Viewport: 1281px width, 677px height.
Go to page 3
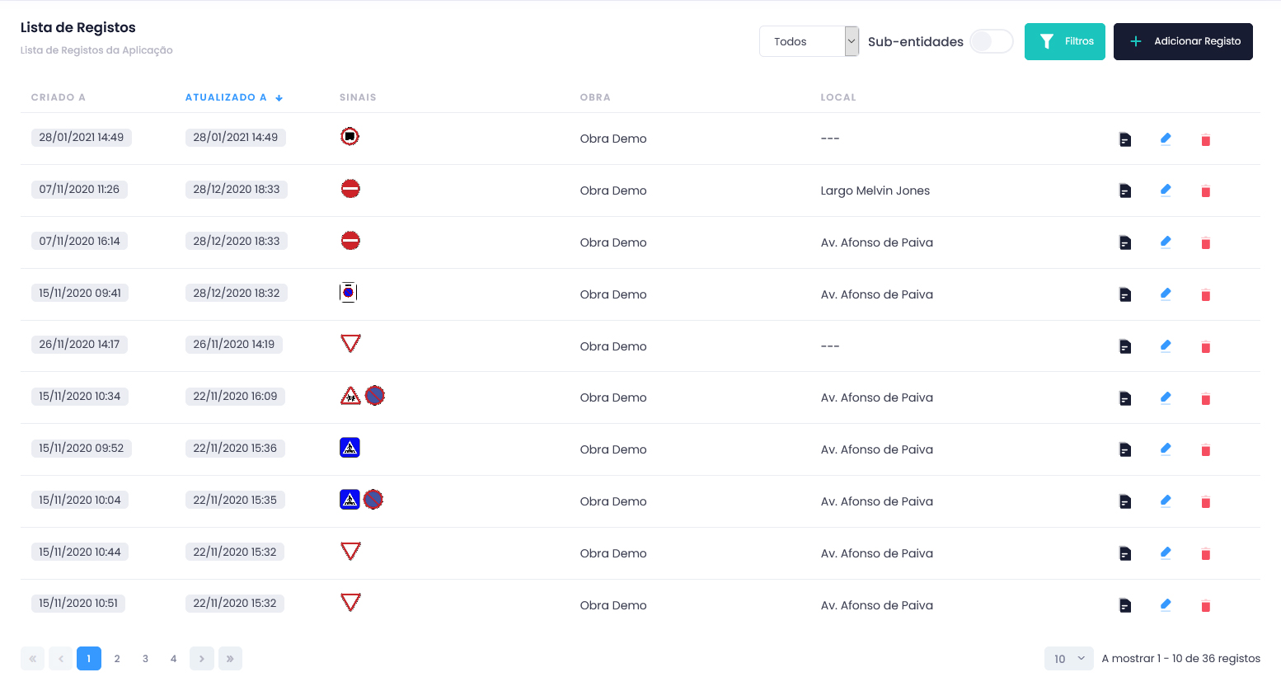(145, 658)
